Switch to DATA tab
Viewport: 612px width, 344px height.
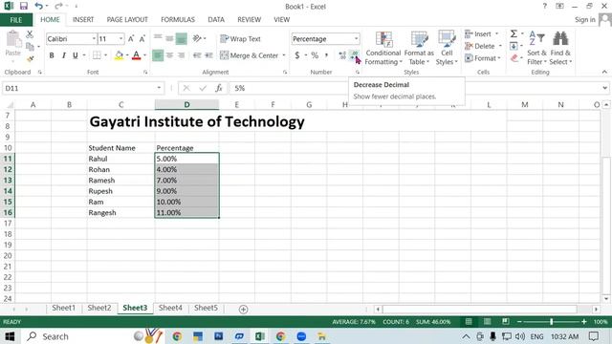[x=216, y=19]
